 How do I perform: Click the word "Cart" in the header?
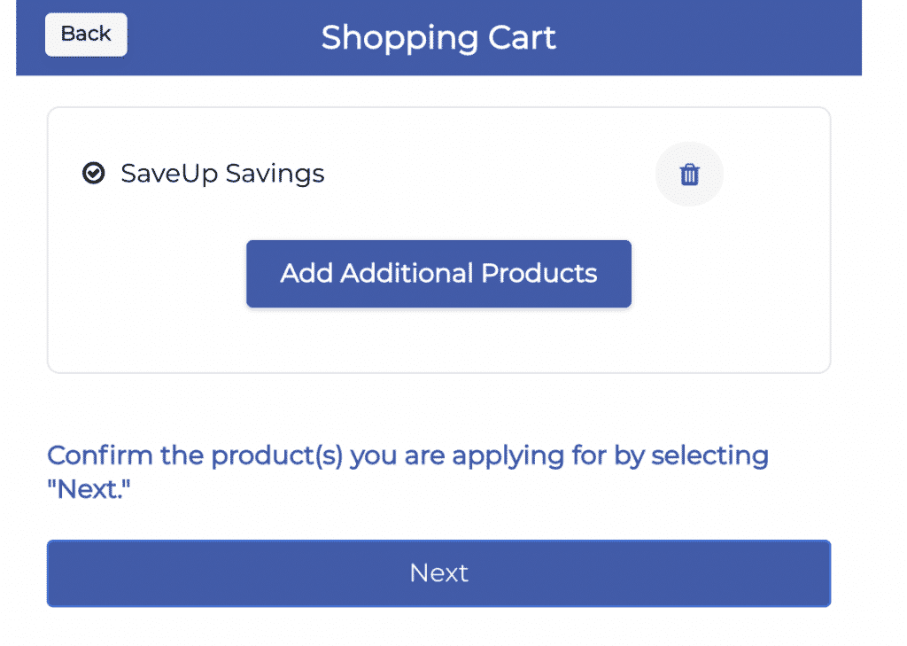pos(522,37)
